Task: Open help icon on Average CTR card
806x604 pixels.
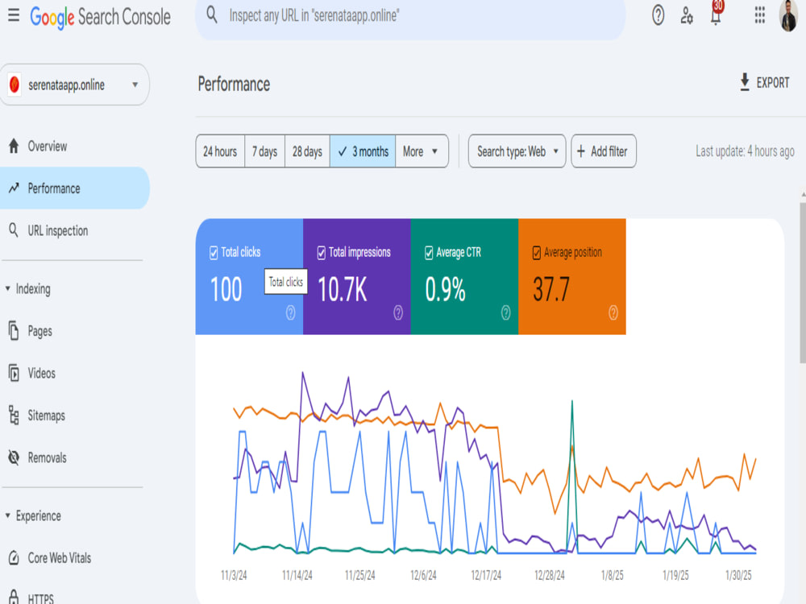Action: click(506, 312)
